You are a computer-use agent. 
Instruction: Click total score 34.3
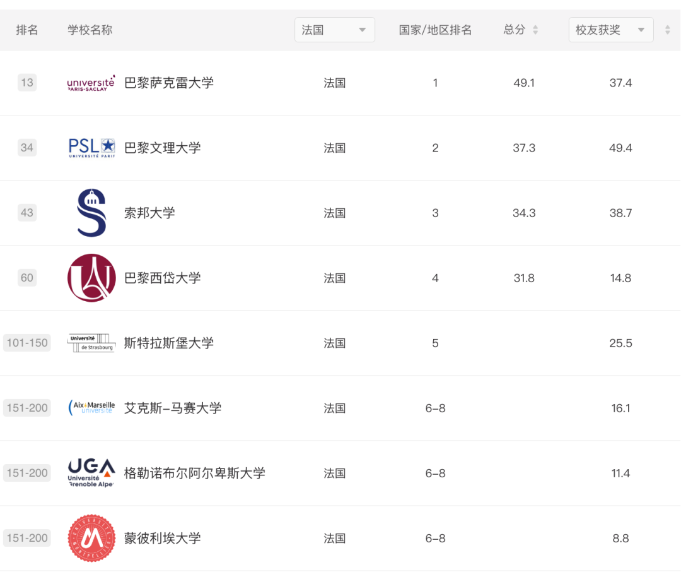[524, 213]
